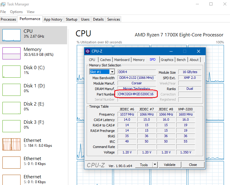Open the Startup tab in Task Manager
The height and width of the screenshot is (185, 230).
pyautogui.click(x=72, y=19)
